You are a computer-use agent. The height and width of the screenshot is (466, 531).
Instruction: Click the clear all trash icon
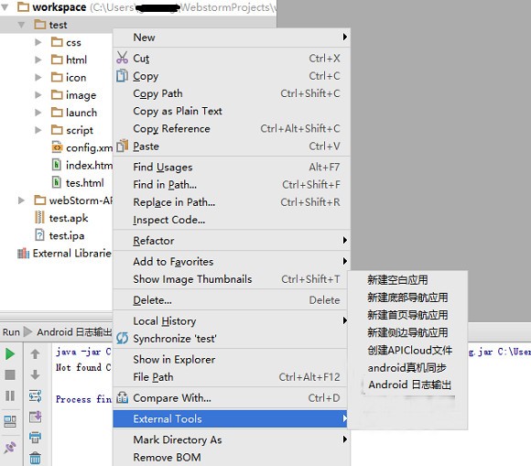point(35,458)
